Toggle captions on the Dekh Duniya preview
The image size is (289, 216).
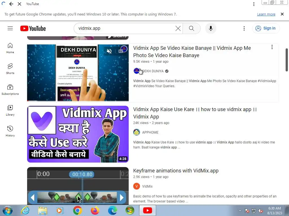[121, 51]
